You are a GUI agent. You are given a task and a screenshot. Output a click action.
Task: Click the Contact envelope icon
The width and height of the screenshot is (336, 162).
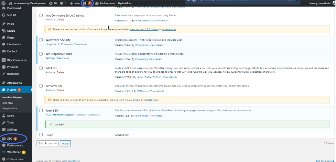(3, 51)
